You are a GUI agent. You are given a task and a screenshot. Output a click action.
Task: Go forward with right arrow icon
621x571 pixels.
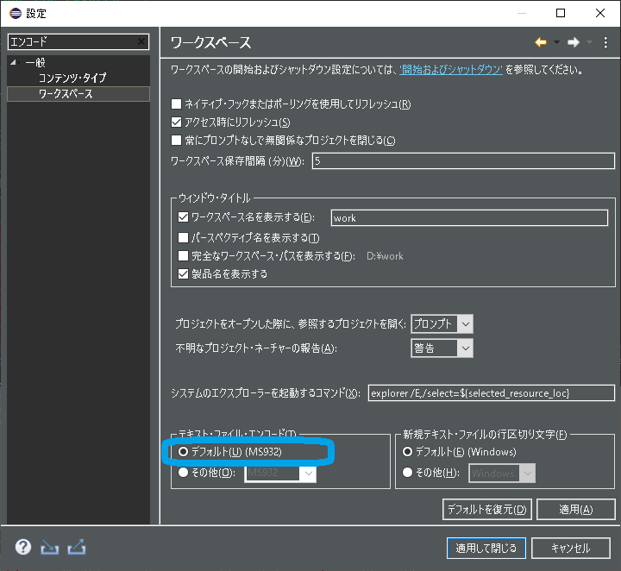click(x=573, y=42)
